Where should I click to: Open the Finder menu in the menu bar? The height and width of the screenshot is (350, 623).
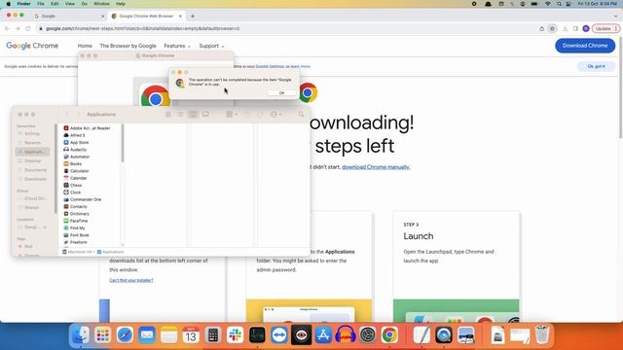(23, 4)
